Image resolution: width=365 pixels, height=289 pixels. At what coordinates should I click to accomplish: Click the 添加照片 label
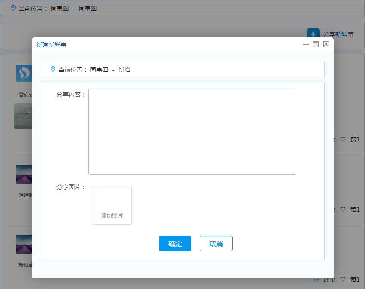tap(112, 215)
